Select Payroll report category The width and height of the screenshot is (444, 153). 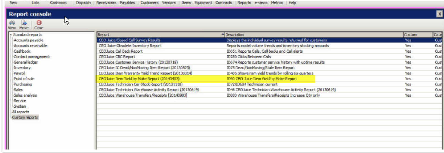point(19,73)
